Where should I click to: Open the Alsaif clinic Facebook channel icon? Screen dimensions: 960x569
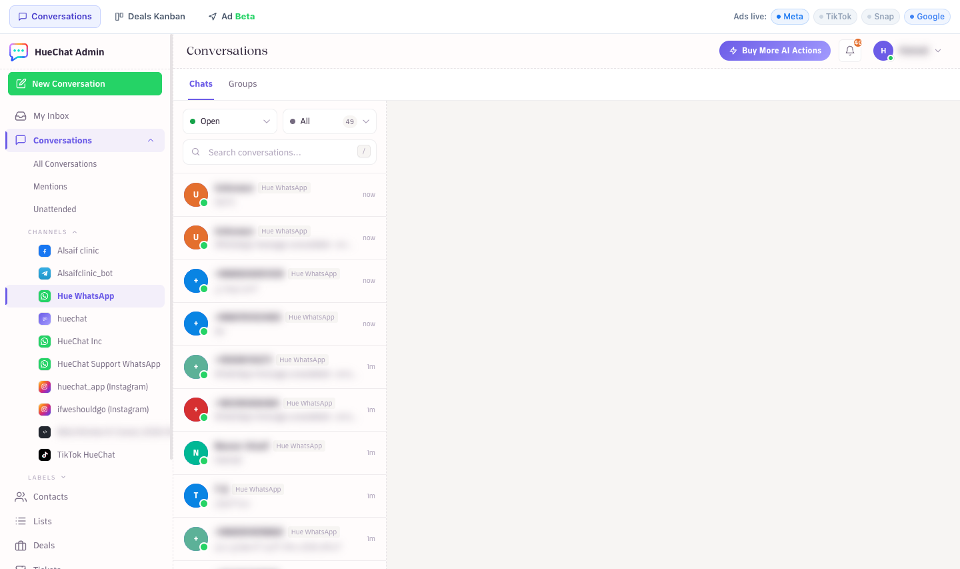click(x=45, y=251)
